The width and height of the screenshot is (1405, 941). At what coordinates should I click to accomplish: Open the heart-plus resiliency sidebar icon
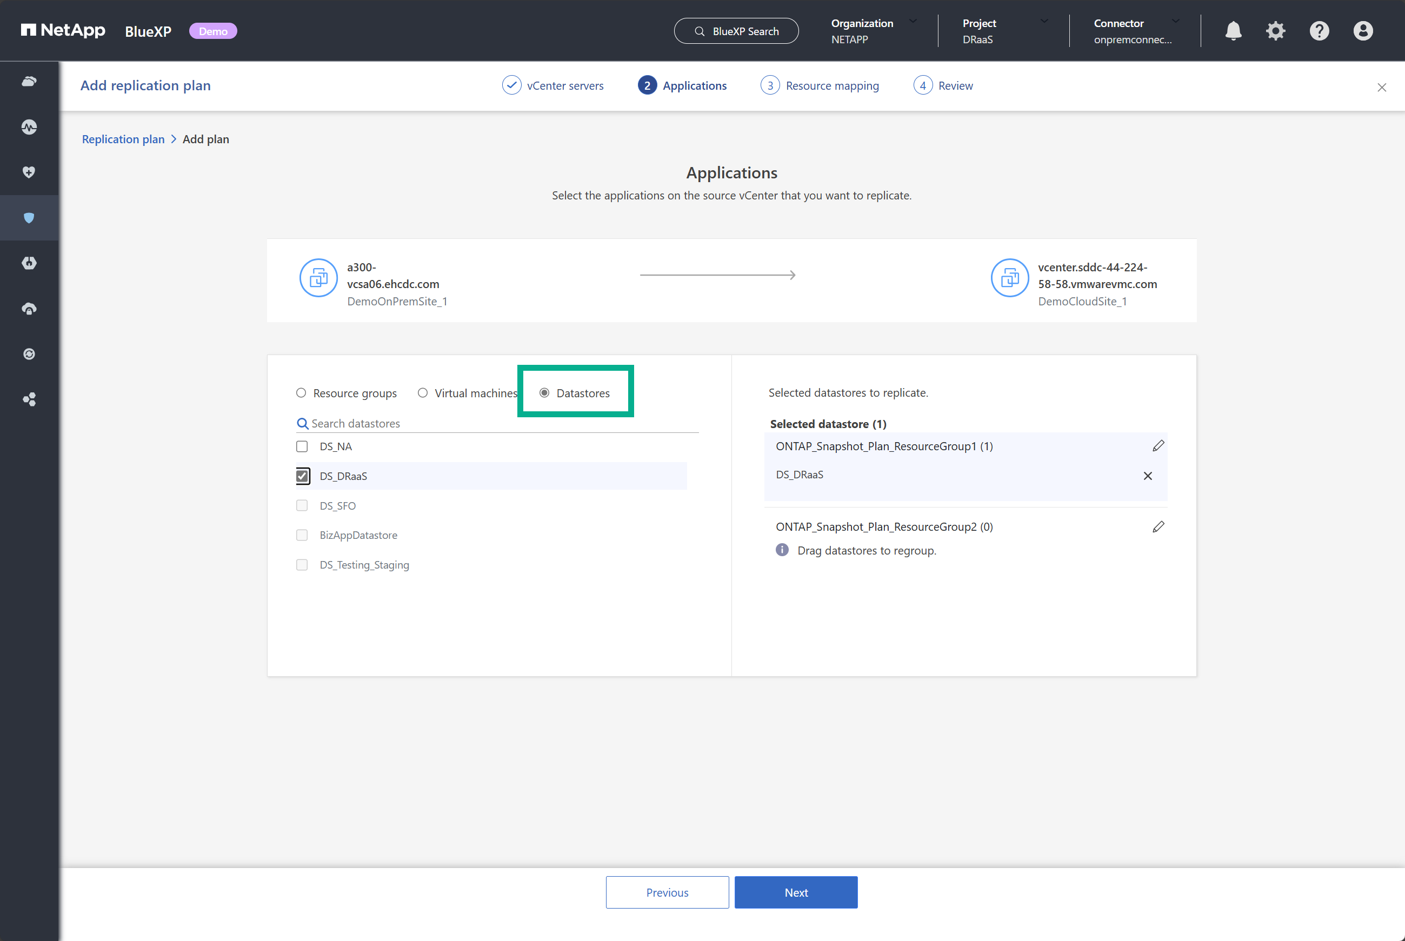point(29,172)
